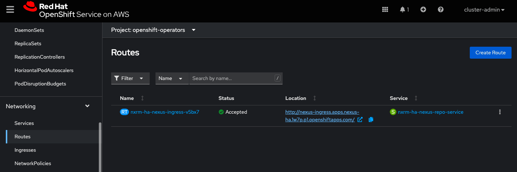
Task: Toggle the hamburger navigation menu
Action: (10, 10)
